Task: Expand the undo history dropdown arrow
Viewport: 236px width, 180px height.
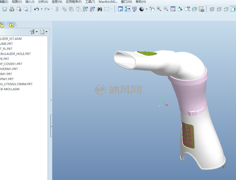Action: tap(41, 9)
